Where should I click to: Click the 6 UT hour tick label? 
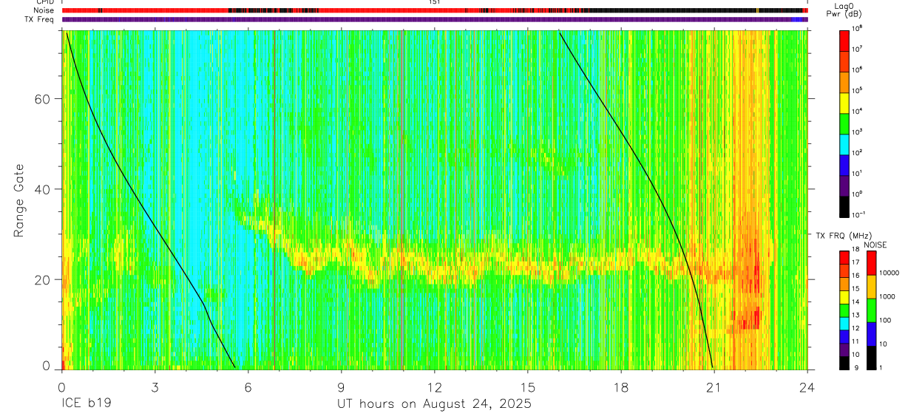(248, 387)
